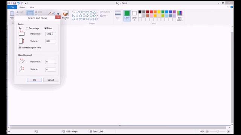
Task: Set Color 2 as the active color
Action: [134, 16]
